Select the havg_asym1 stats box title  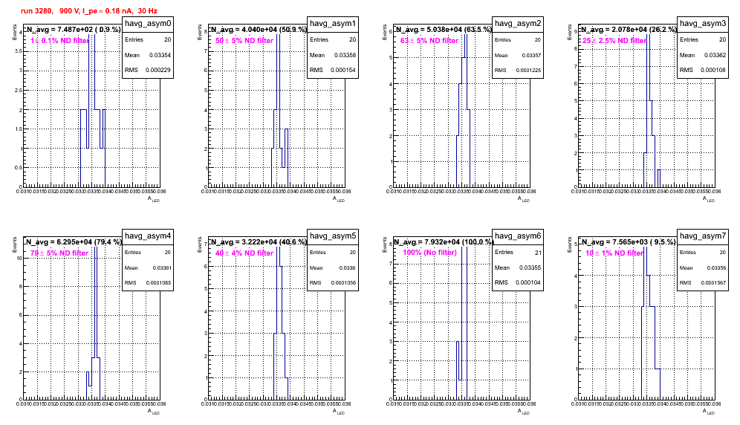(333, 23)
